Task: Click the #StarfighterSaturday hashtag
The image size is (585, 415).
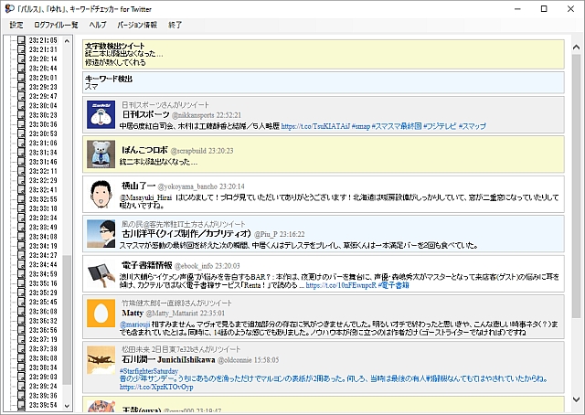Action: click(x=149, y=371)
